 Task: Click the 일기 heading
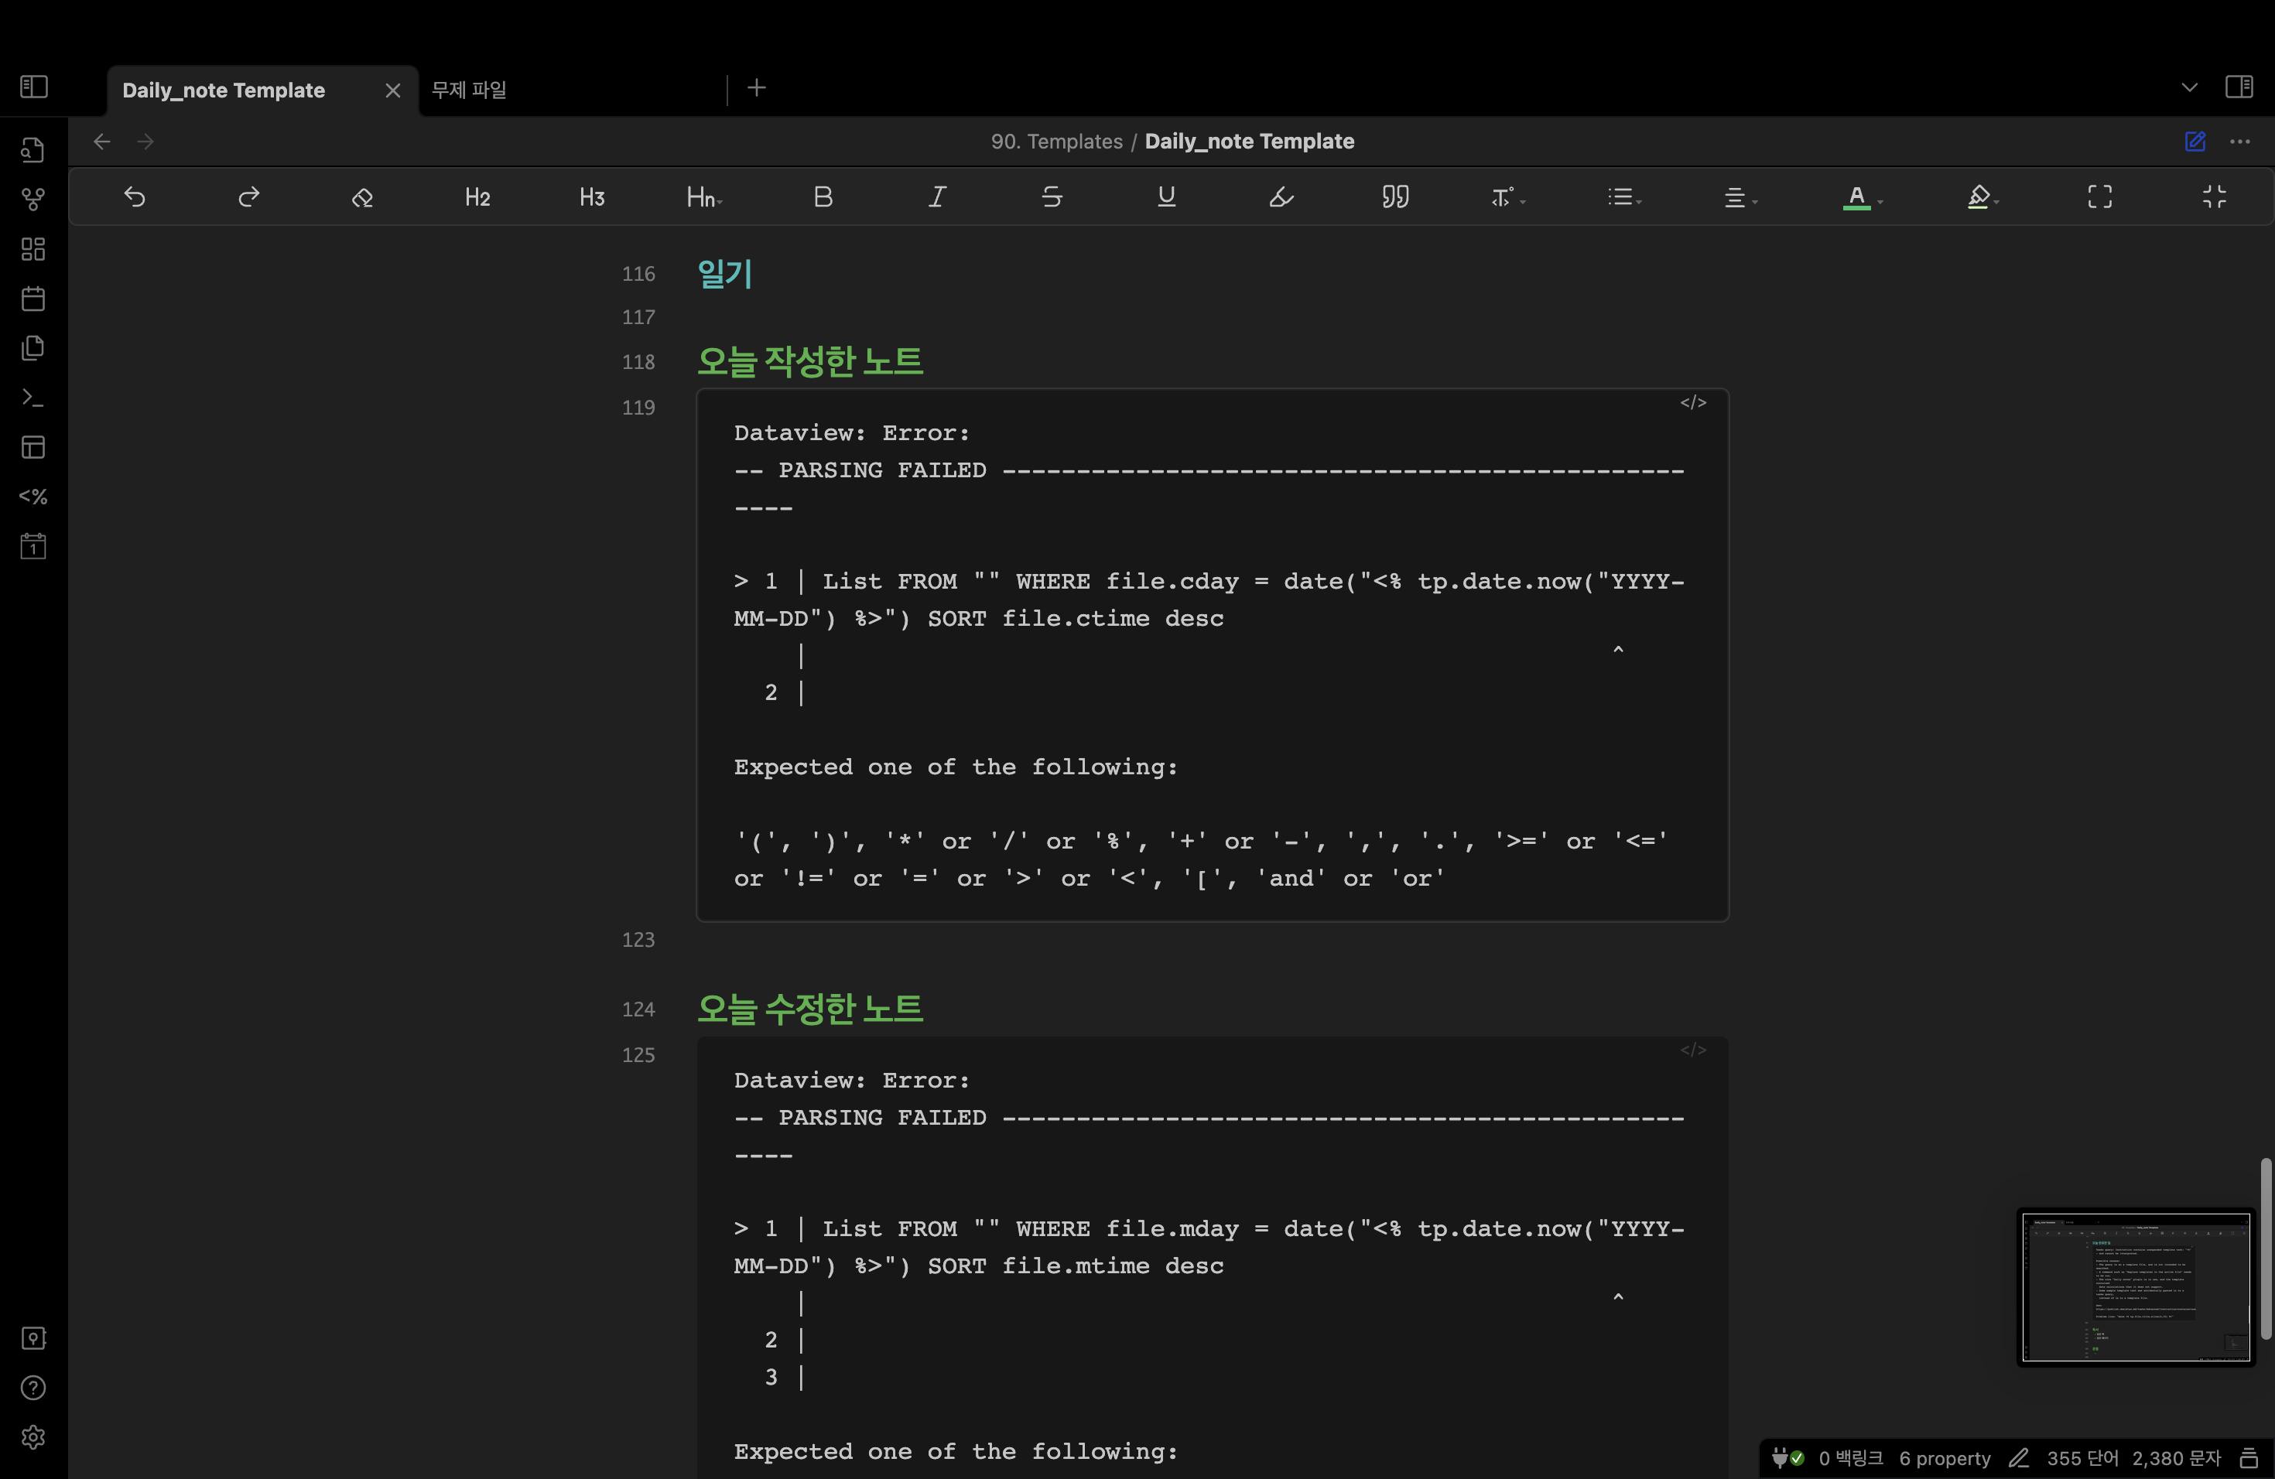pyautogui.click(x=724, y=273)
